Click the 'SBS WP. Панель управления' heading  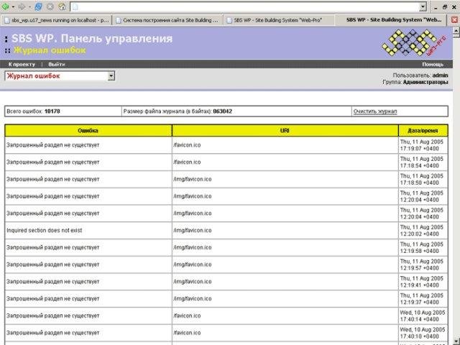(x=92, y=39)
